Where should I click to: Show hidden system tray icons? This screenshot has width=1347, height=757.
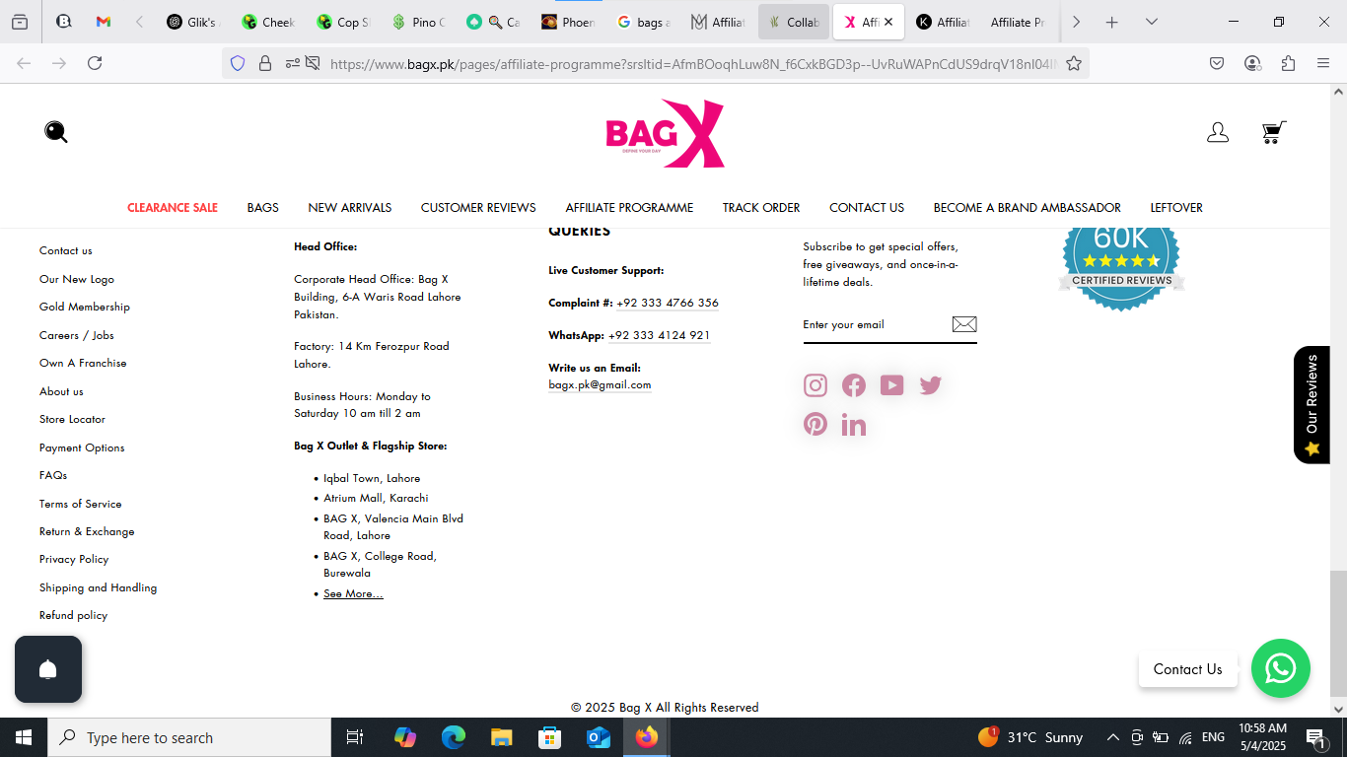pyautogui.click(x=1112, y=737)
